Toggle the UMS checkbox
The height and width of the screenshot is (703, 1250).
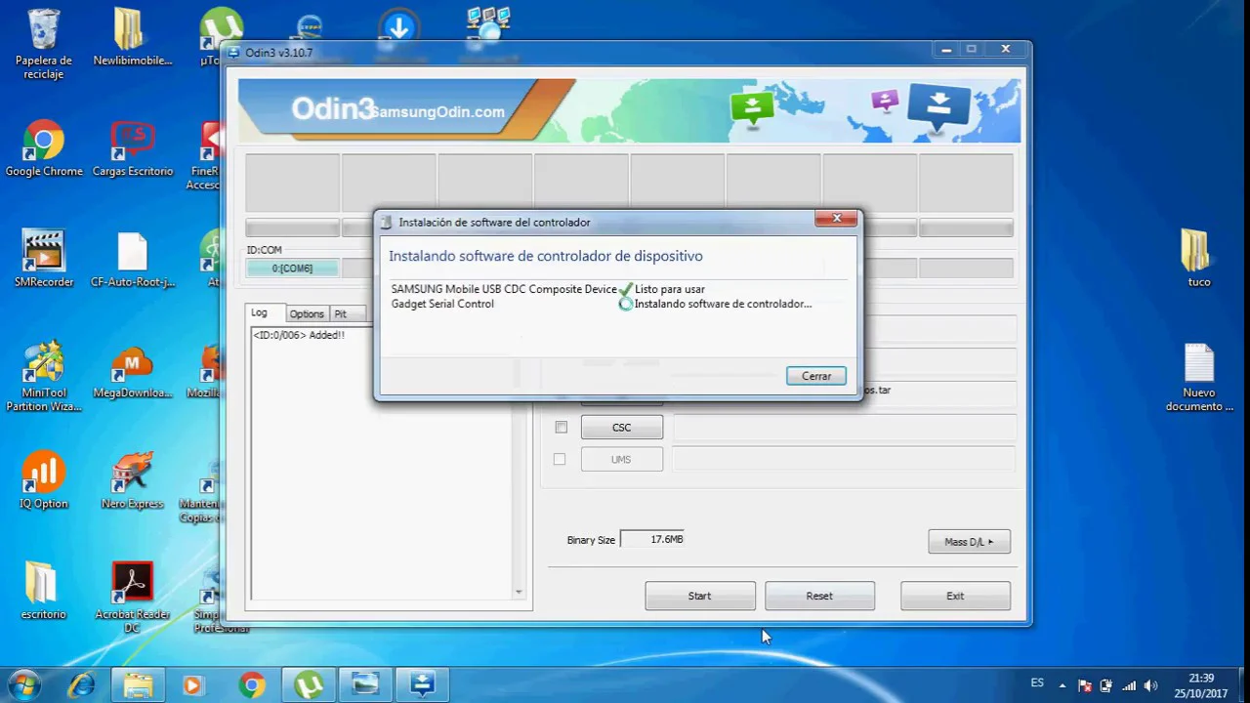(560, 459)
